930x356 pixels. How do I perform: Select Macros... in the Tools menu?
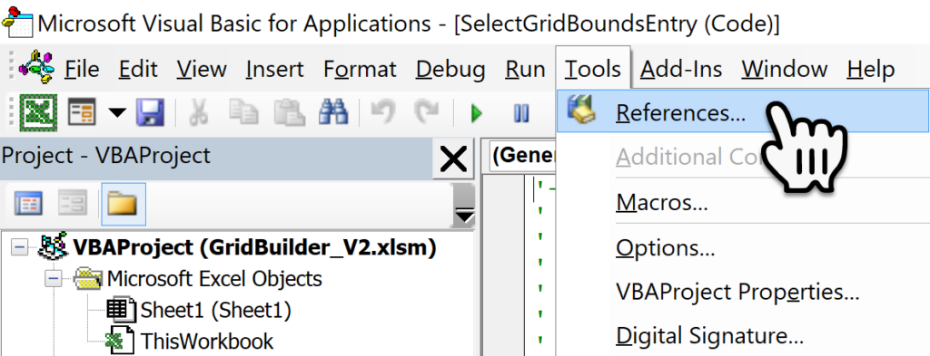tap(662, 203)
